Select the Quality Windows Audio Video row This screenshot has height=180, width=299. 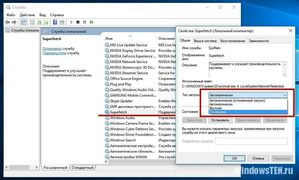(x=140, y=90)
